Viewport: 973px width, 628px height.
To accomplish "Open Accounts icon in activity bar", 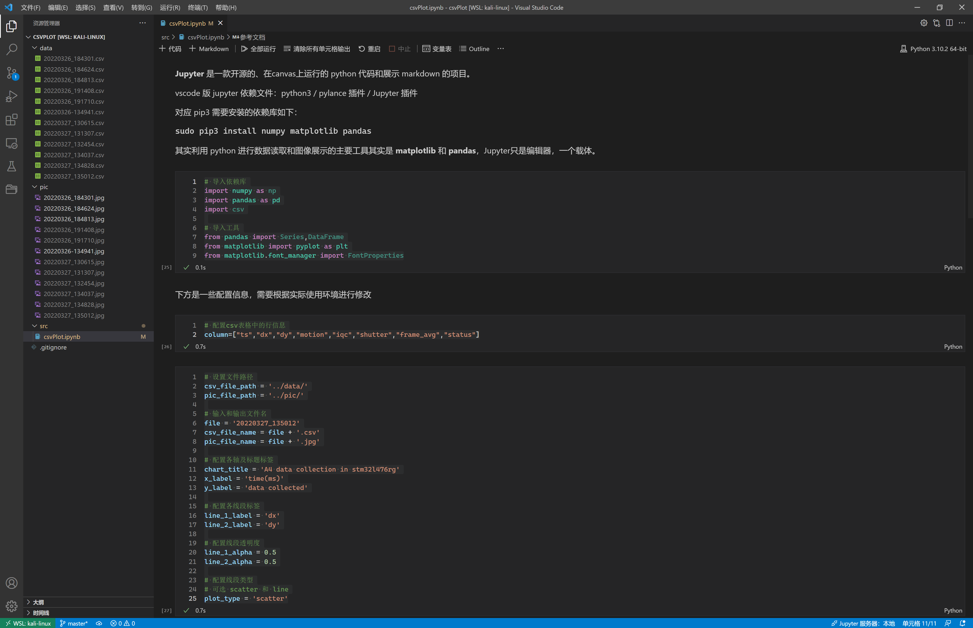I will (x=11, y=583).
